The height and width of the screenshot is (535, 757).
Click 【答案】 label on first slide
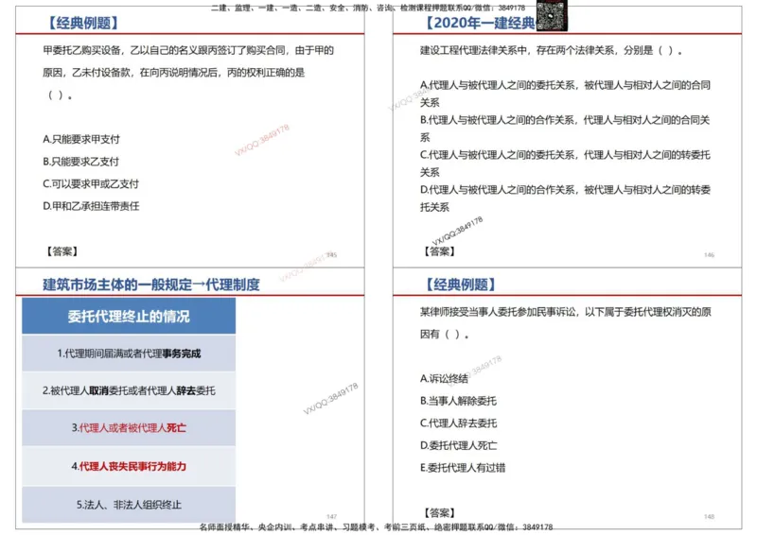click(62, 251)
